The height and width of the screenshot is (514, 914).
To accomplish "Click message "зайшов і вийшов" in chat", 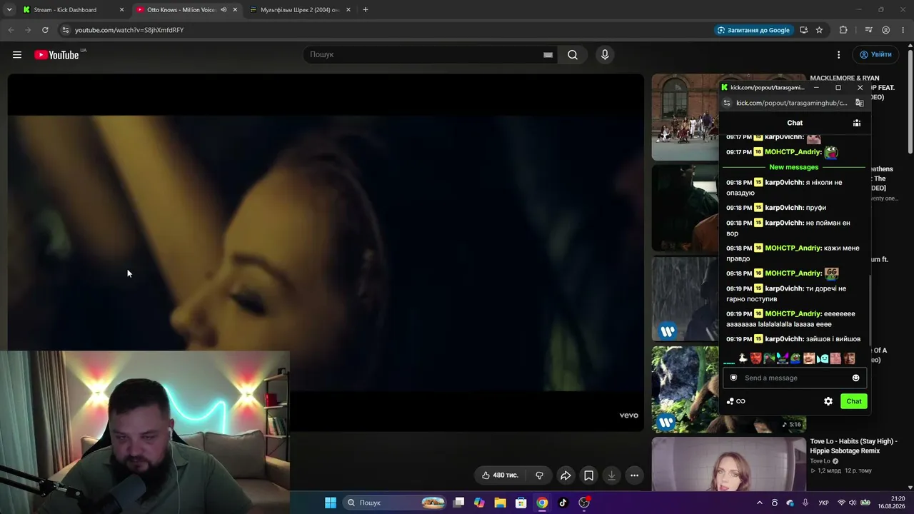I will (x=833, y=339).
